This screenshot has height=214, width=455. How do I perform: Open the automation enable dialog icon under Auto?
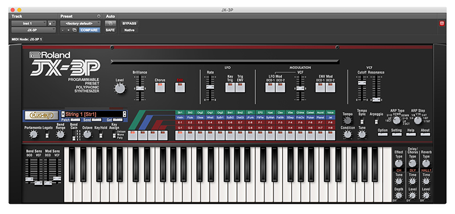pos(110,23)
